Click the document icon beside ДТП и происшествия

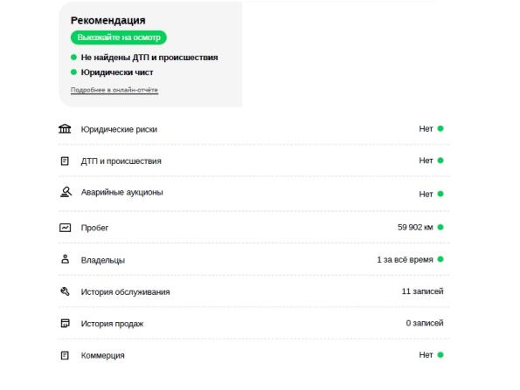(x=65, y=161)
